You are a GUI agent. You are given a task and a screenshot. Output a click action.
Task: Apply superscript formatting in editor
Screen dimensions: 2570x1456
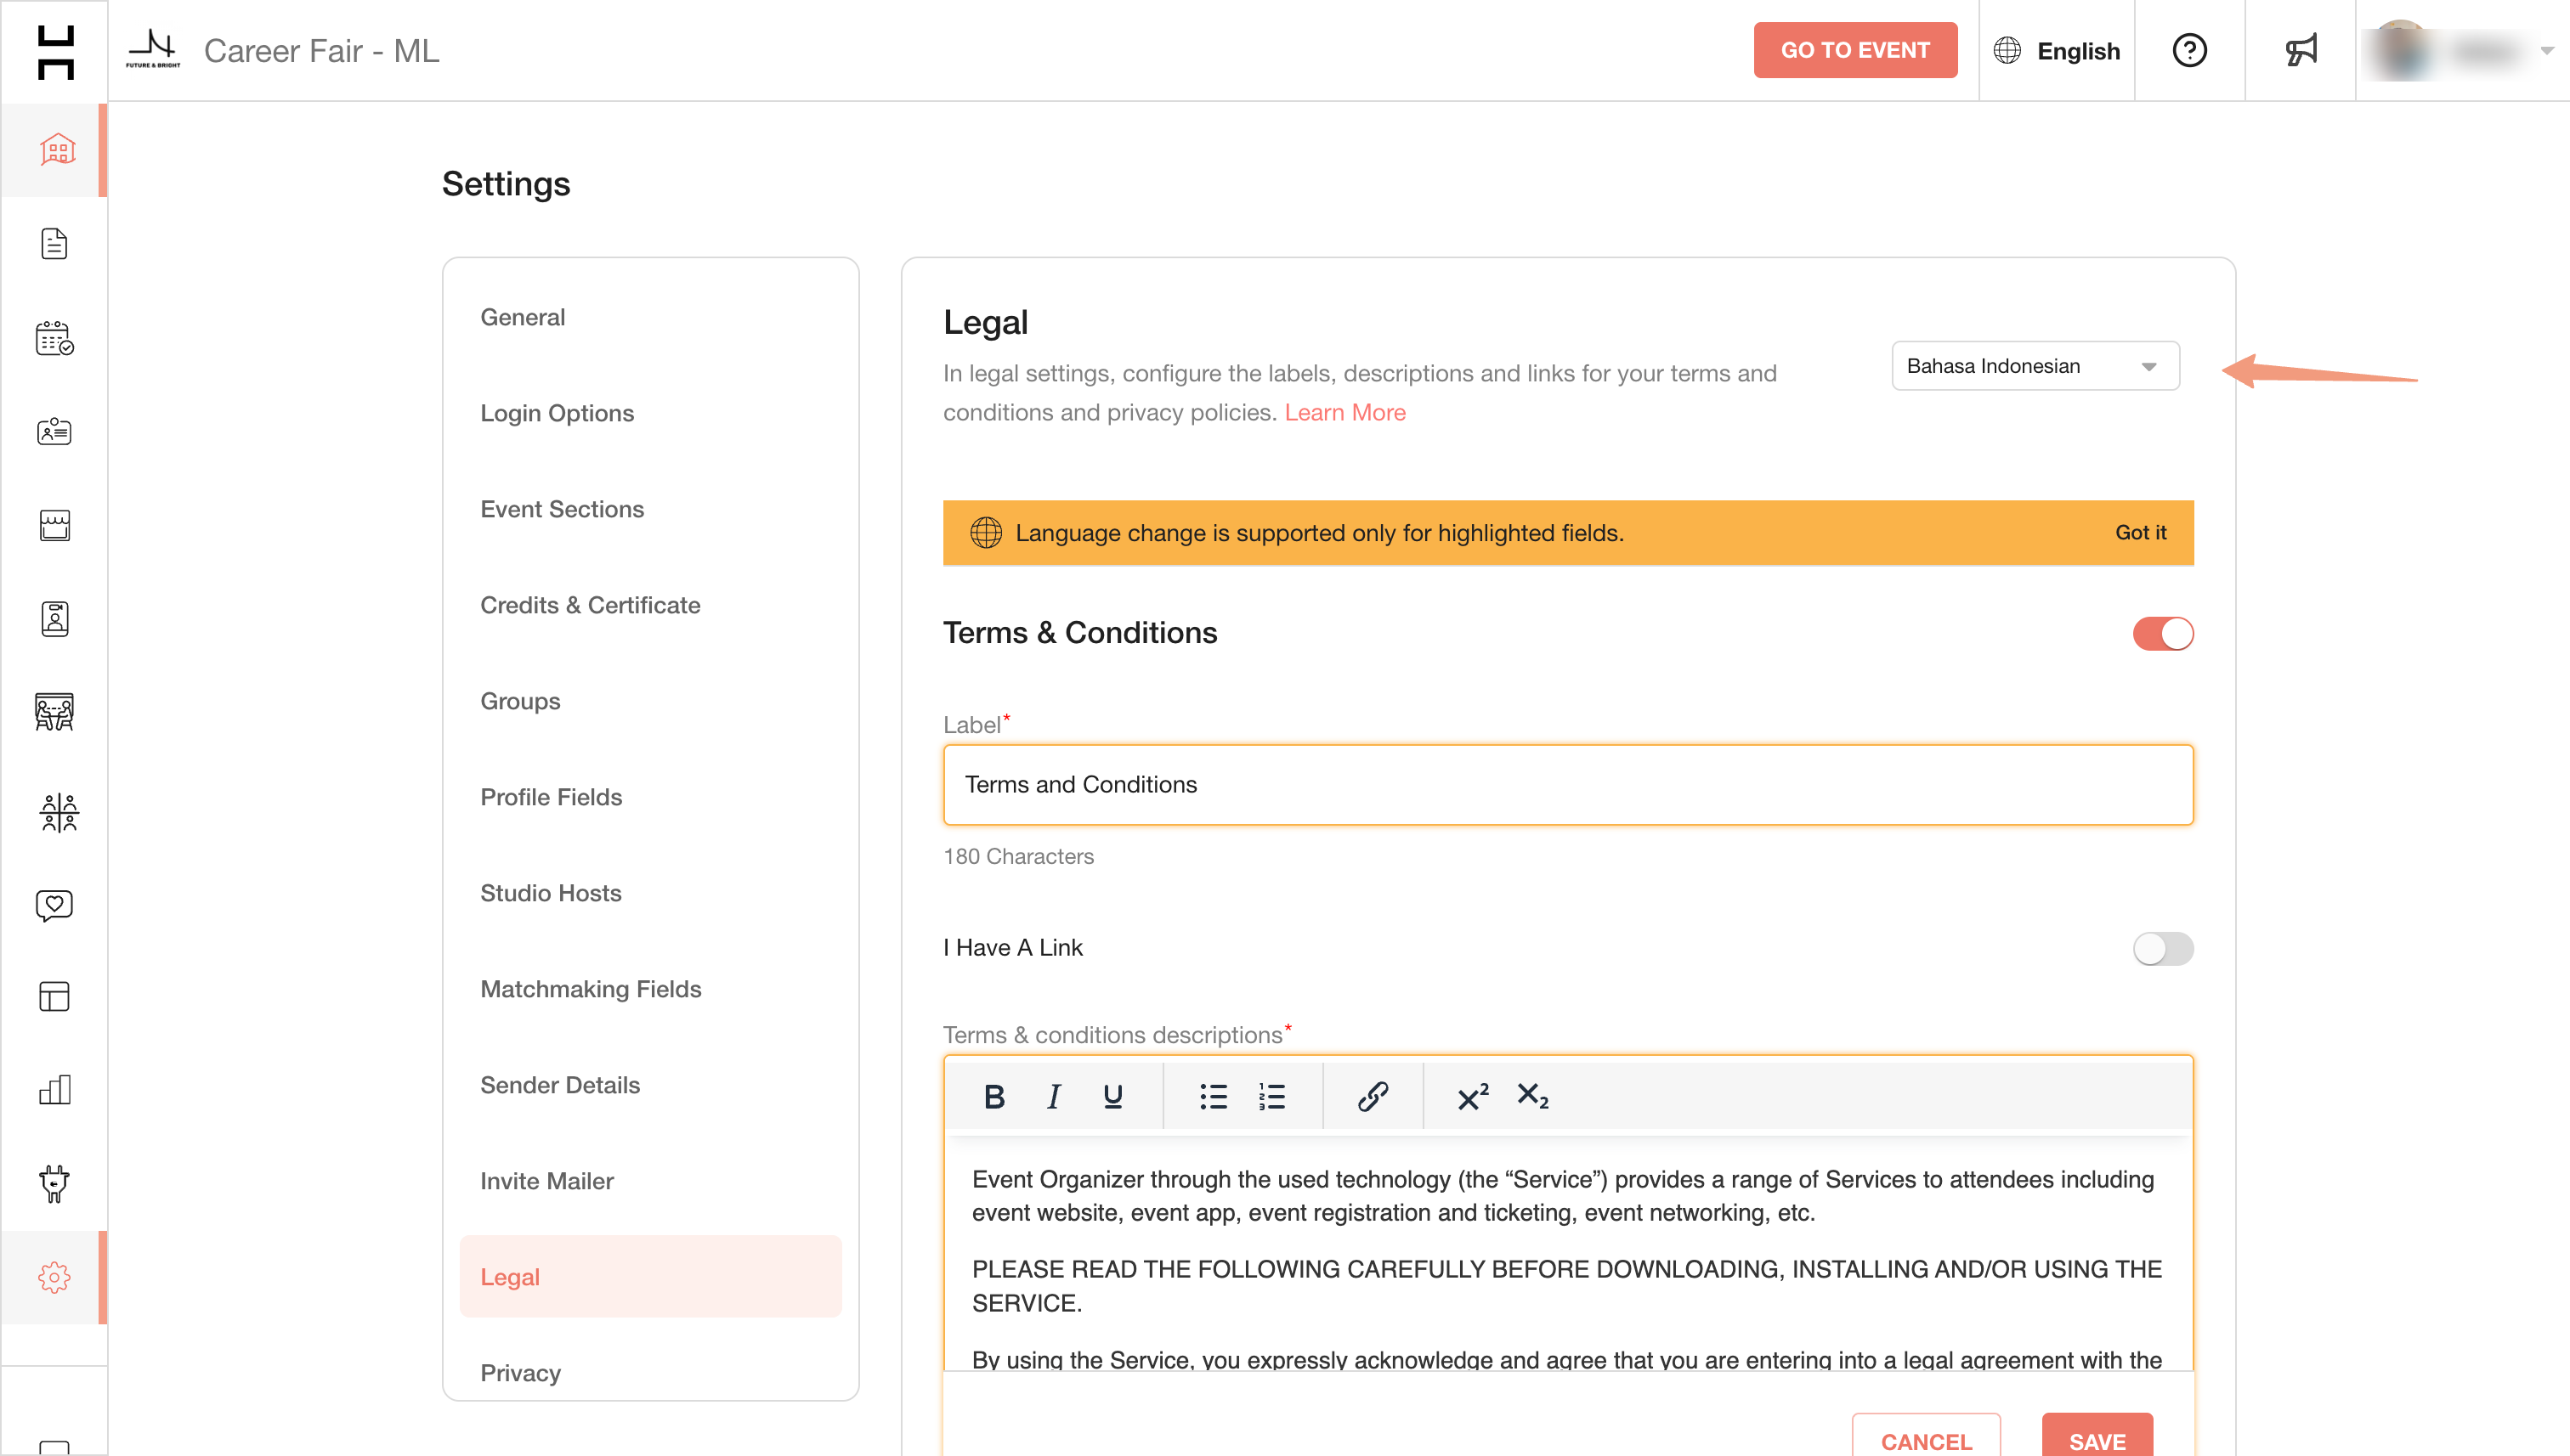(1473, 1097)
